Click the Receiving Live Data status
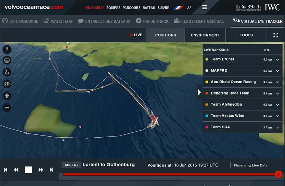The width and height of the screenshot is (285, 186). [251, 165]
